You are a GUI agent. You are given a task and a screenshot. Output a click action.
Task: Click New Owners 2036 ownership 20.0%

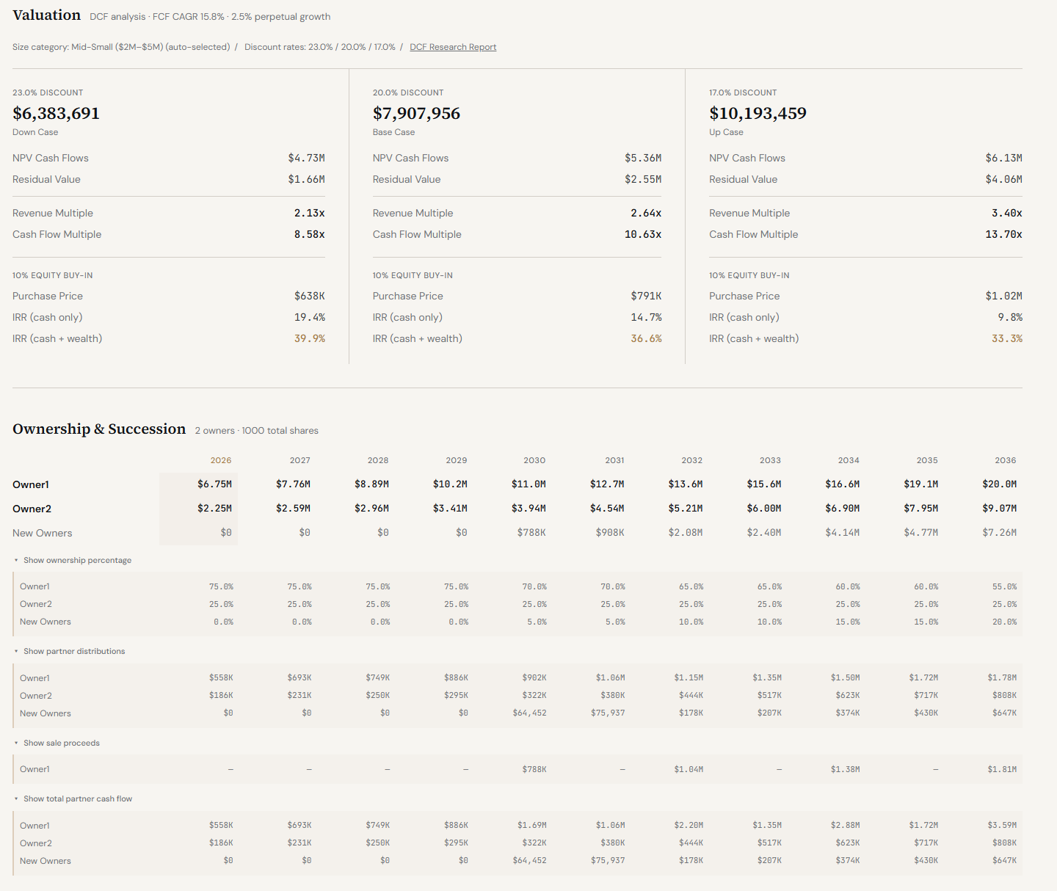[1004, 622]
